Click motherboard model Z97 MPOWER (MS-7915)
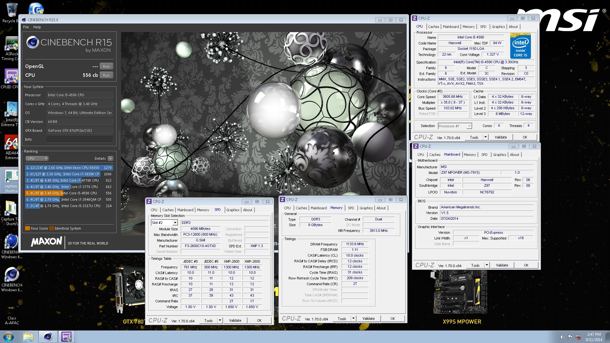610x343 pixels. 470,173
